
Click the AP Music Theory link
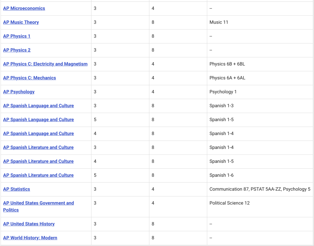pyautogui.click(x=21, y=22)
